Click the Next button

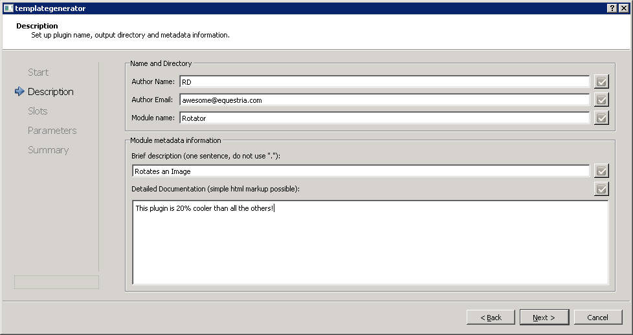[544, 318]
